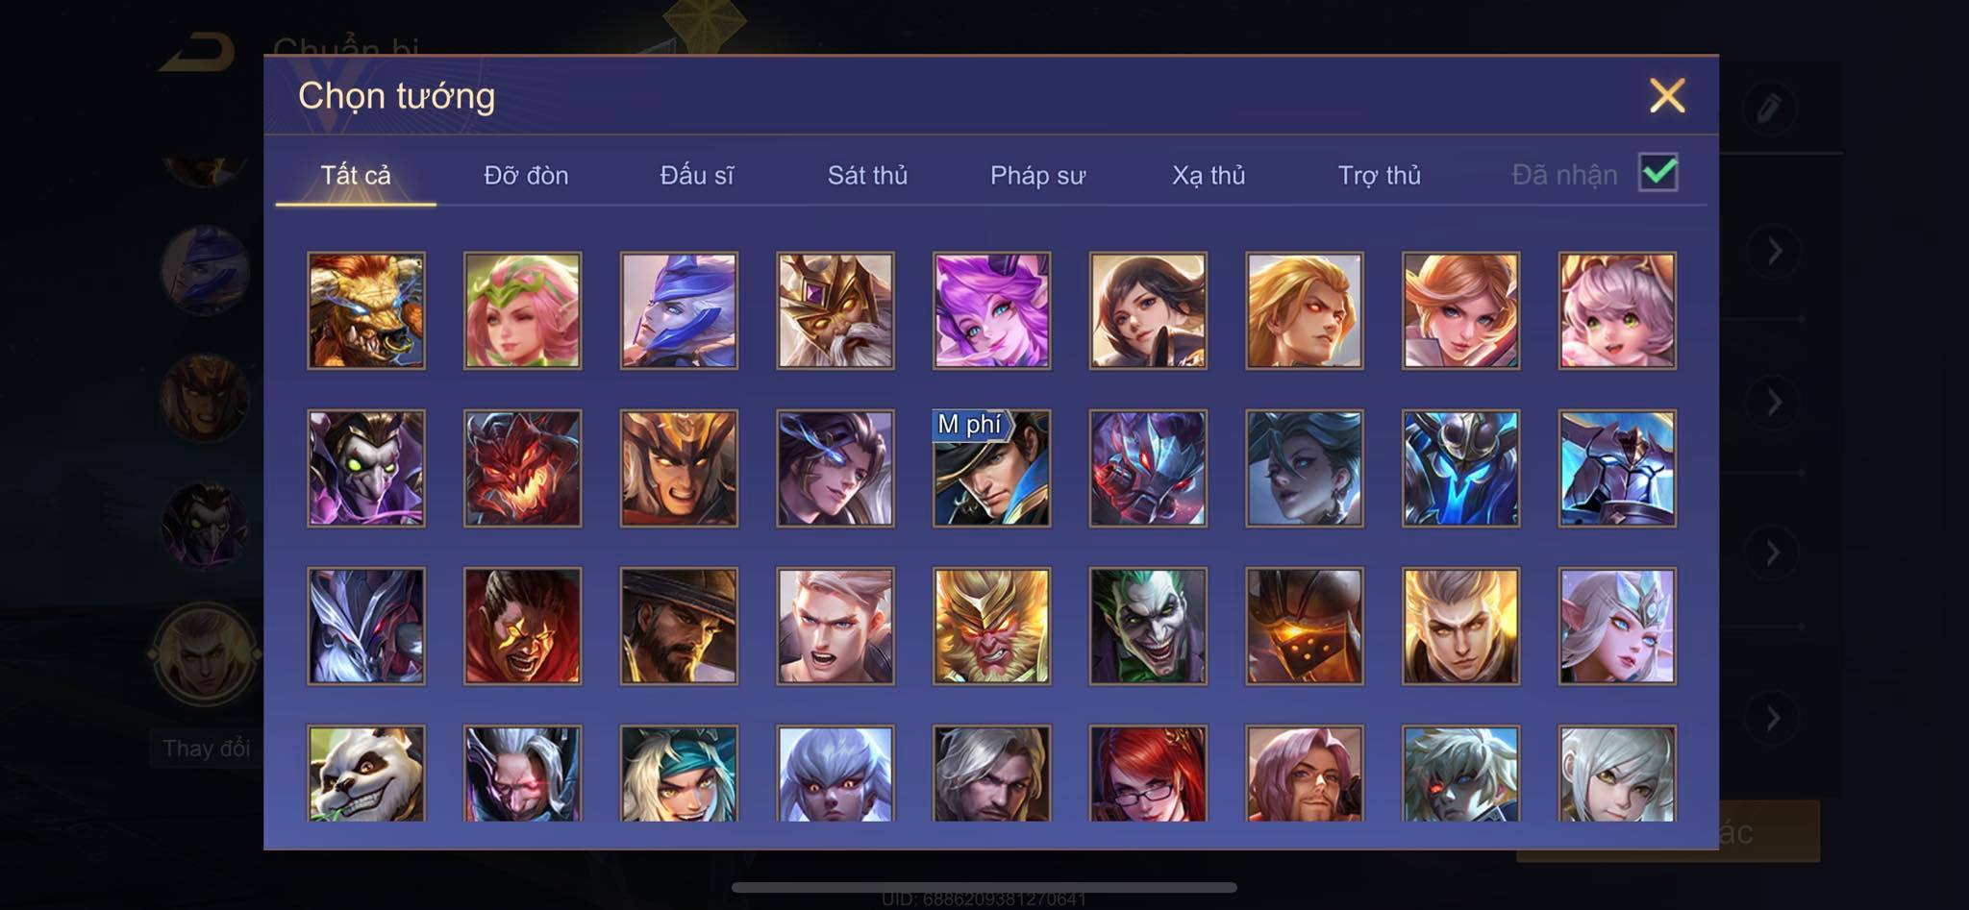The image size is (1969, 910).
Task: Select the hero tagged M phí
Action: (991, 468)
